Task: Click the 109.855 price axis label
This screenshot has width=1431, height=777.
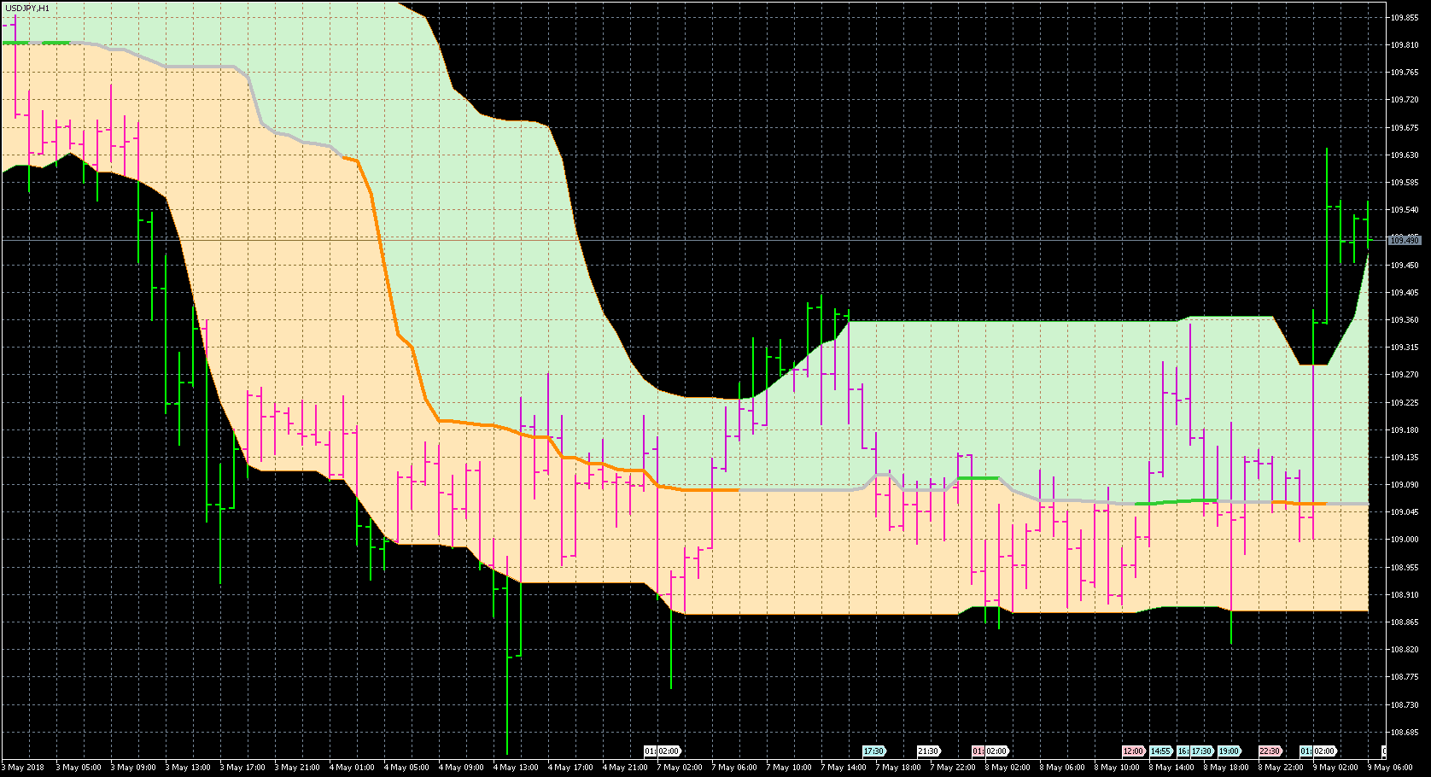Action: [x=1405, y=17]
